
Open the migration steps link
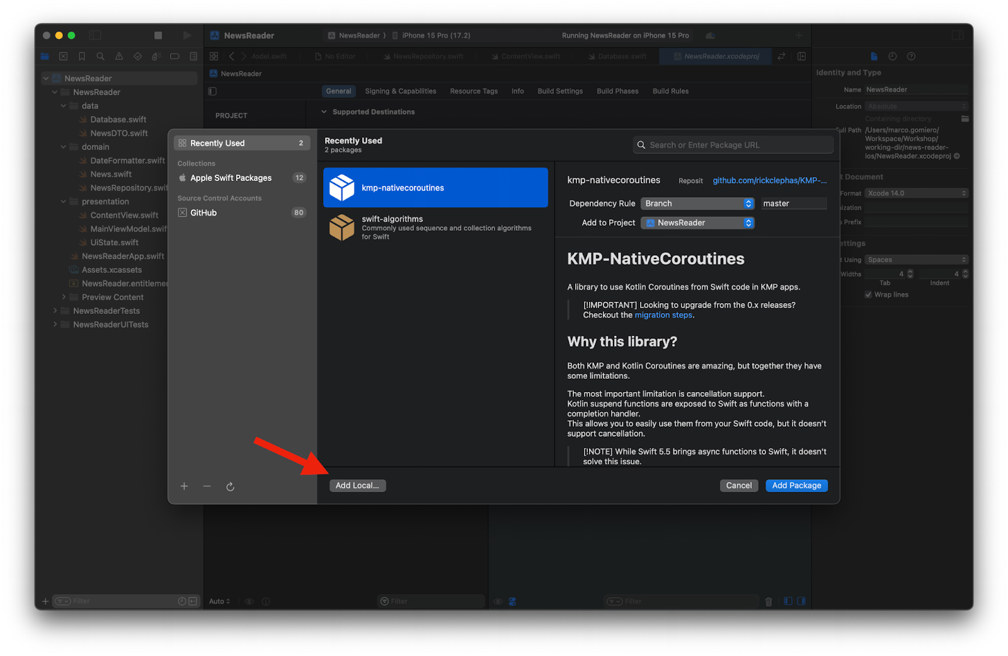(663, 315)
